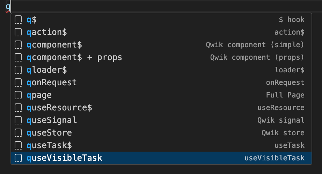The image size is (322, 174).
Task: Select the quseTask$ suggestion
Action: tap(49, 145)
